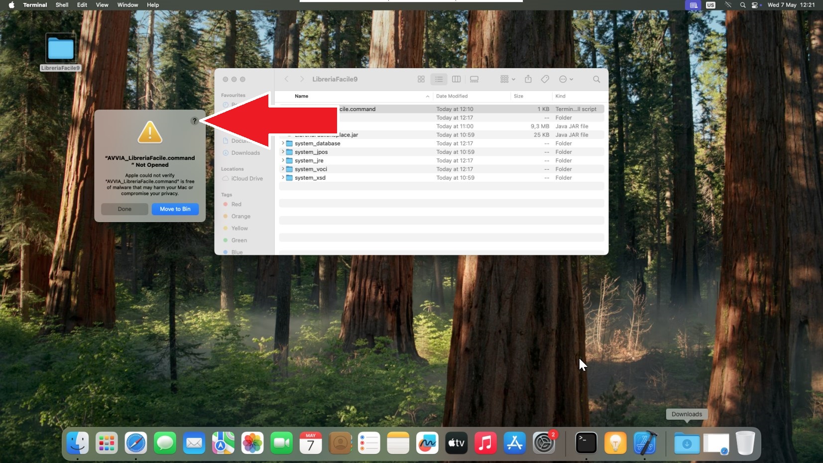Select the system_voci folder row
This screenshot has height=463, width=823.
[x=311, y=169]
